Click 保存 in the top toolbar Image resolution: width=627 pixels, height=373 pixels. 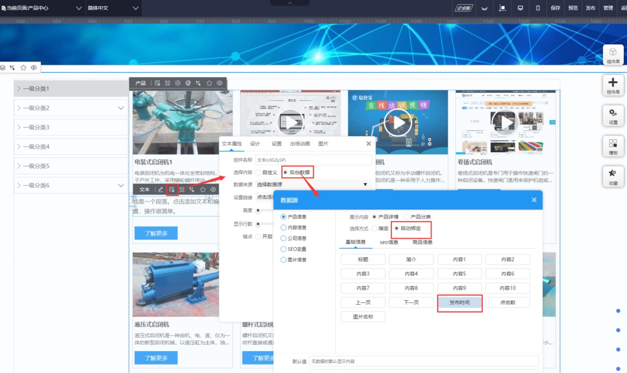(555, 8)
